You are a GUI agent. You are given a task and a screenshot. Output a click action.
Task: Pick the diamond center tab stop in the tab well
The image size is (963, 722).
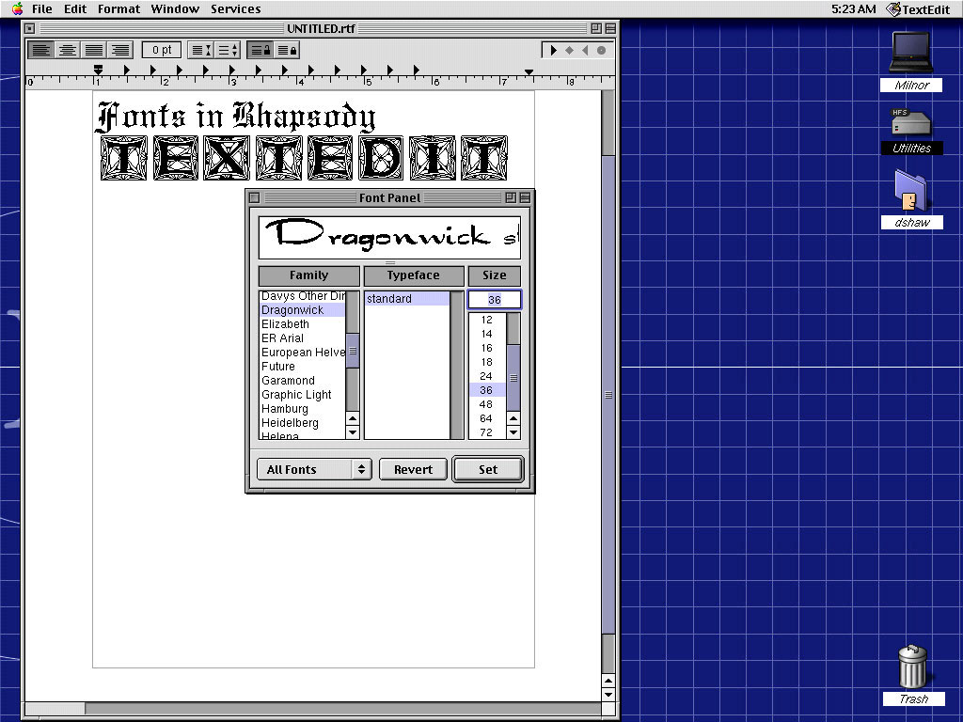569,51
